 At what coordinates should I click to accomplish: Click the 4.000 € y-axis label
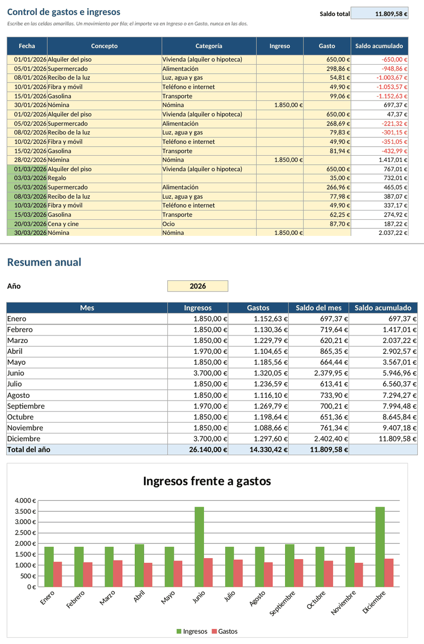pos(25,501)
